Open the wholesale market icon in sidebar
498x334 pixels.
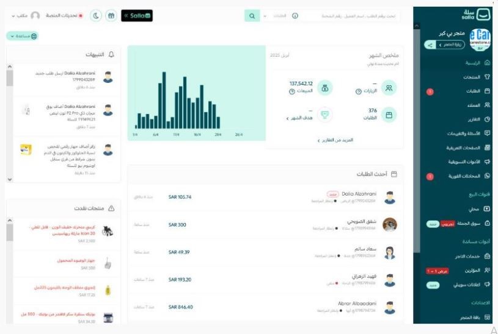[x=487, y=224]
